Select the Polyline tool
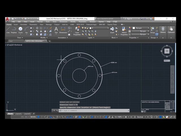181x136 pixels. point(14,29)
